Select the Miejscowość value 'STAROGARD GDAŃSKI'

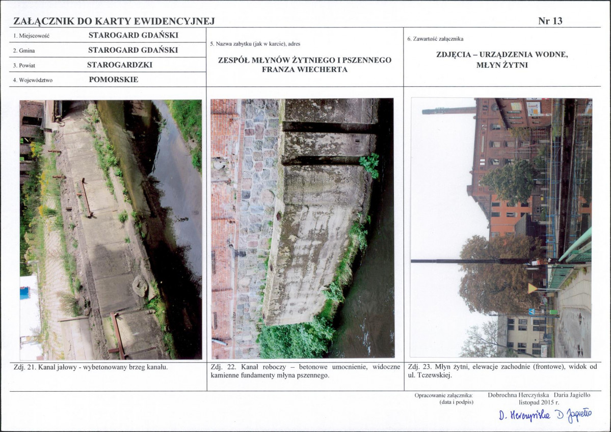[x=133, y=36]
